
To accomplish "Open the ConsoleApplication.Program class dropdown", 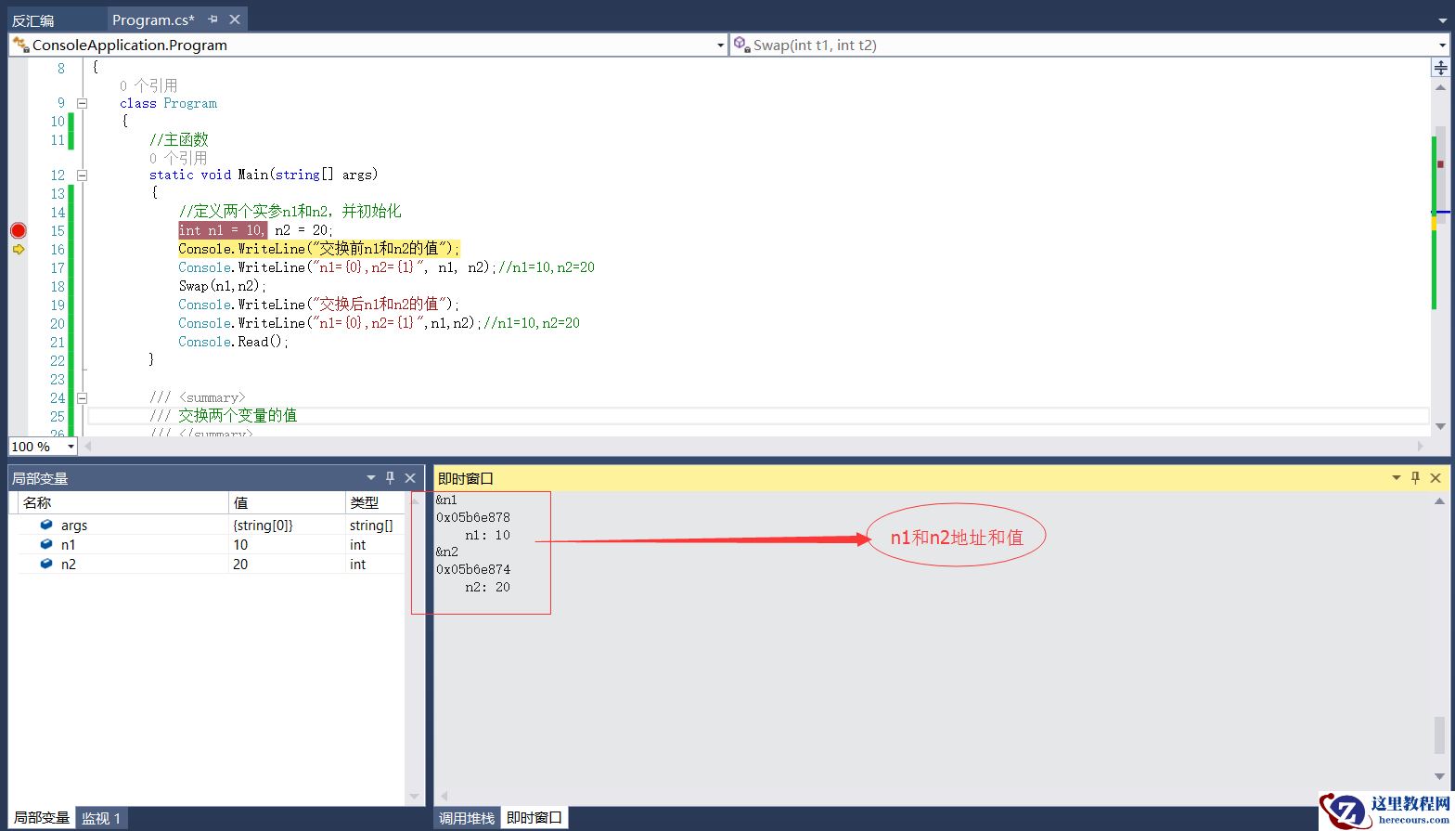I will [721, 45].
